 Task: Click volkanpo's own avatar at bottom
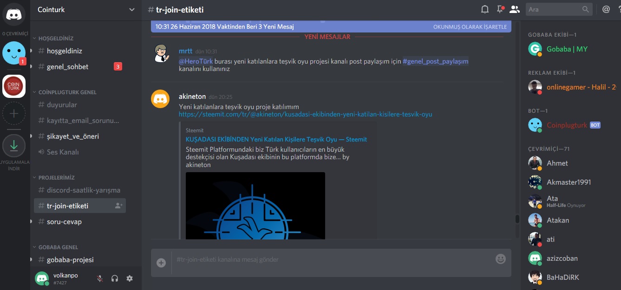[x=42, y=278]
